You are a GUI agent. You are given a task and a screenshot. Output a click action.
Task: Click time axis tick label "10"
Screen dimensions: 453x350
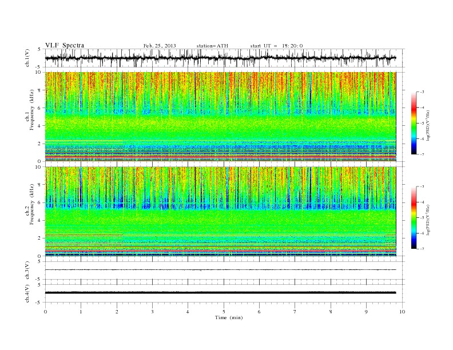click(402, 312)
